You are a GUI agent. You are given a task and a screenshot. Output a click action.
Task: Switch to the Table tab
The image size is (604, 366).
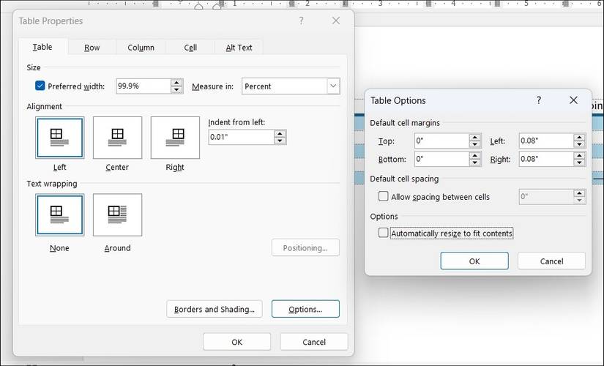coord(42,47)
